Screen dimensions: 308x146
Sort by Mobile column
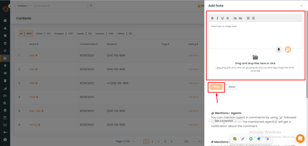pos(111,44)
